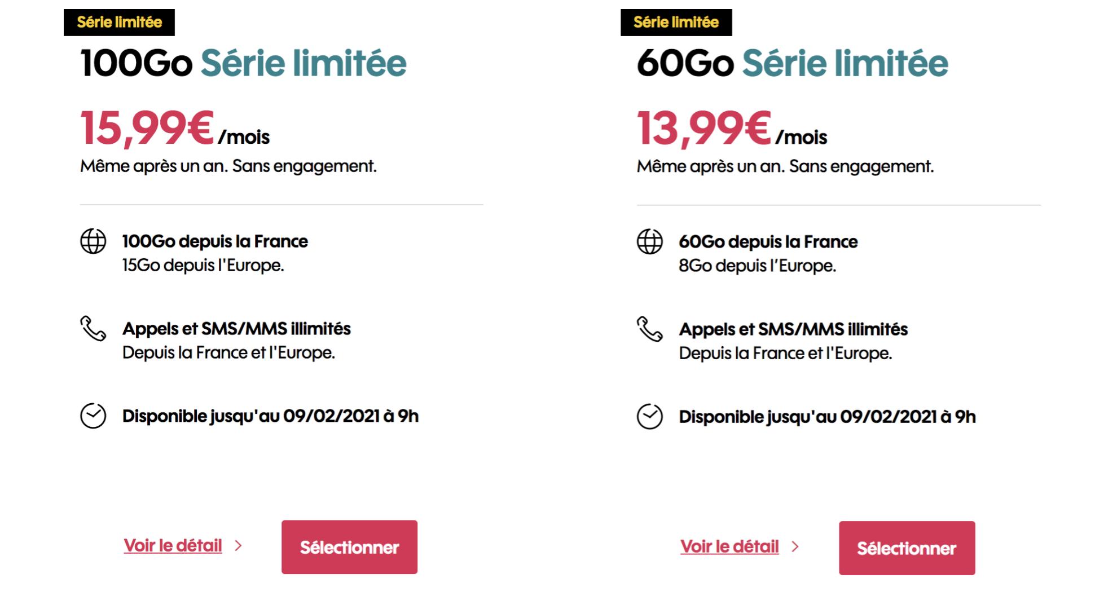Click the '60Go depuis la France' feature text
Viewport: 1117px width, 609px height.
pos(768,242)
